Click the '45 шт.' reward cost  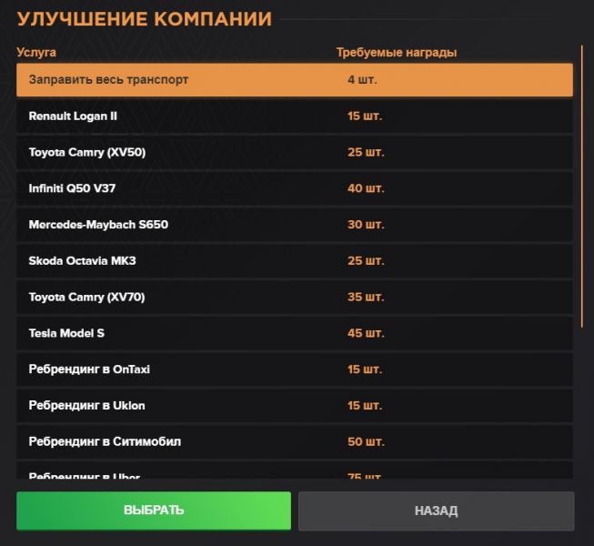366,333
